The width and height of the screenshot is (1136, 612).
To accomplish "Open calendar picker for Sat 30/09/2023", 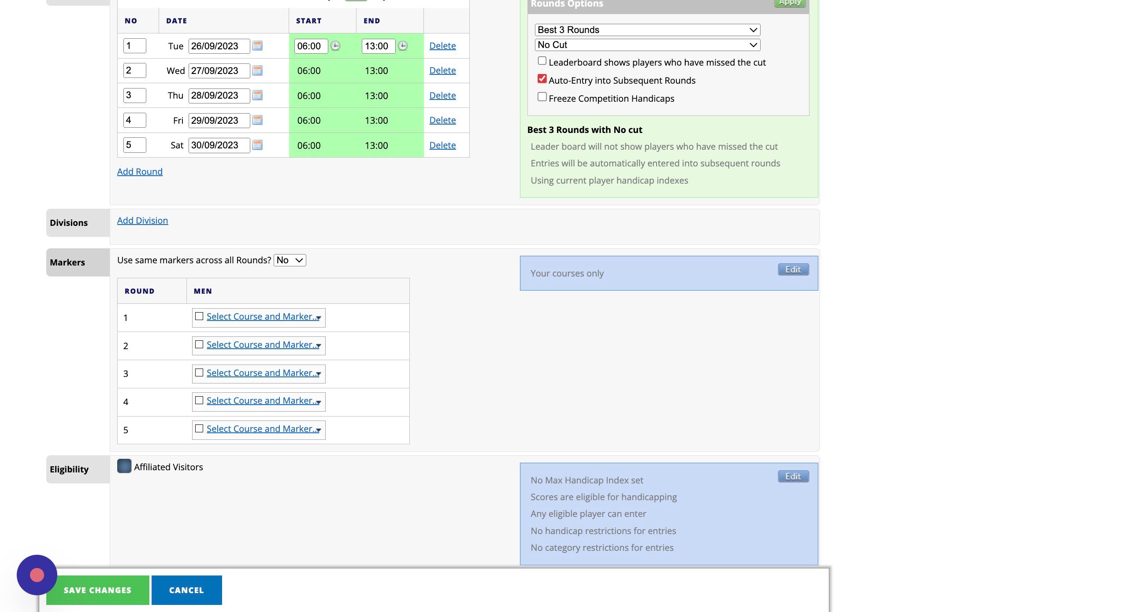I will pyautogui.click(x=257, y=145).
